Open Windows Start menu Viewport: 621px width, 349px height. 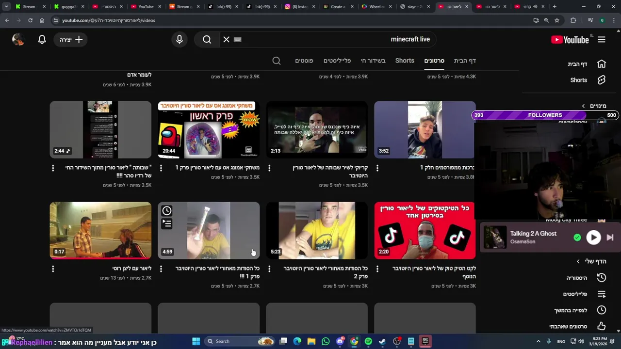196,341
